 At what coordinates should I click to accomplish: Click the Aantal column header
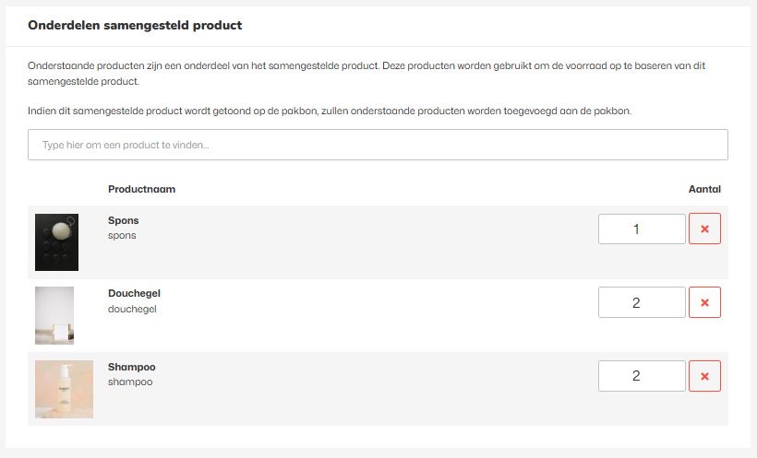click(x=704, y=189)
